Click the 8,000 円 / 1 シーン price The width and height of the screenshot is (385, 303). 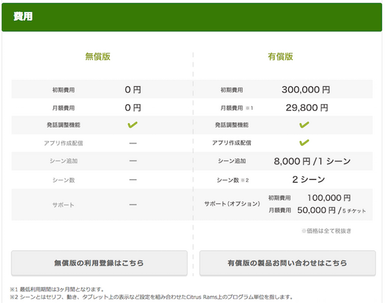pos(311,162)
